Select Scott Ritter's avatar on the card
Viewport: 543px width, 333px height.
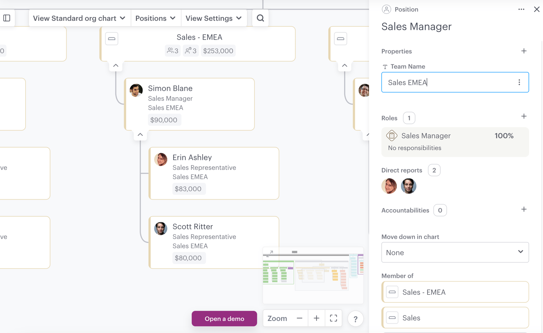(161, 228)
